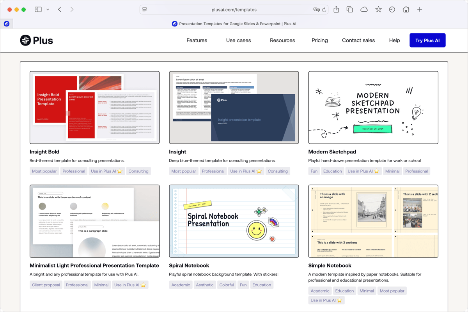
Task: Select the Colorful tag
Action: click(x=227, y=285)
